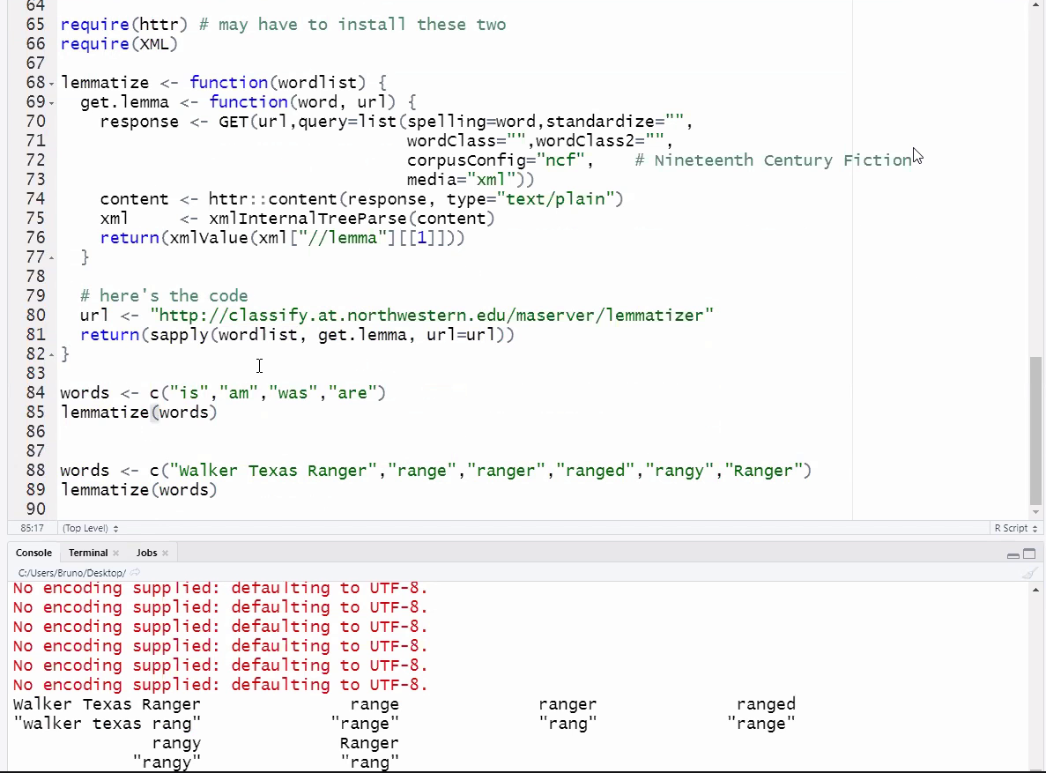Click the C:/Users/Bruno/Desktop/ path
Image resolution: width=1046 pixels, height=773 pixels.
[71, 573]
